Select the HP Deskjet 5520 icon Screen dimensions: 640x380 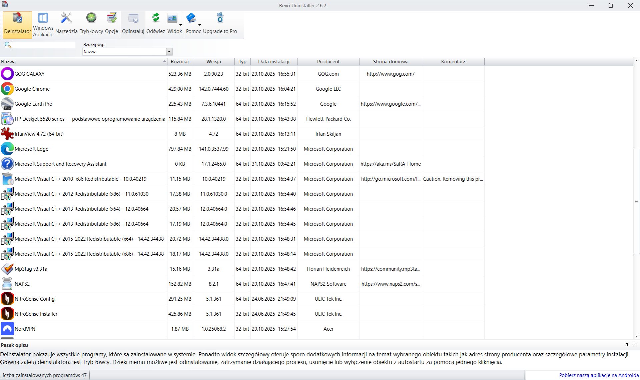click(x=7, y=119)
